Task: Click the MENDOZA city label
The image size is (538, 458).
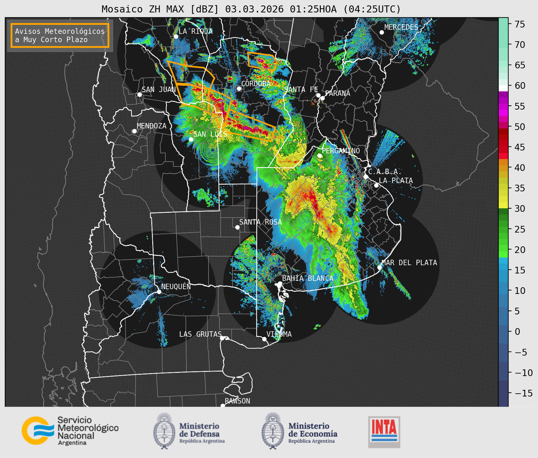Action: tap(151, 126)
